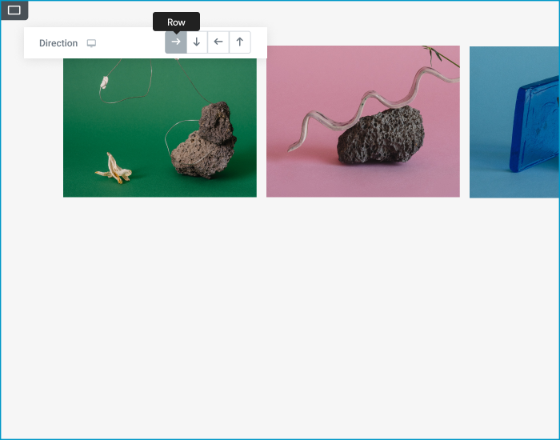The width and height of the screenshot is (560, 440).
Task: Click blank space in the Direction control panel
Action: [132, 43]
